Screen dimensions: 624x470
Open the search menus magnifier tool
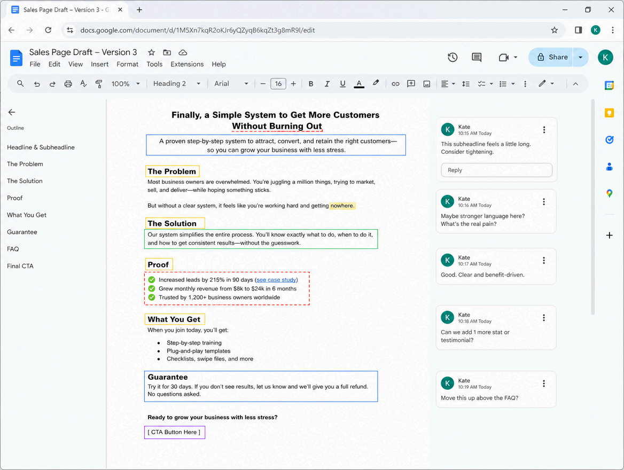[20, 83]
